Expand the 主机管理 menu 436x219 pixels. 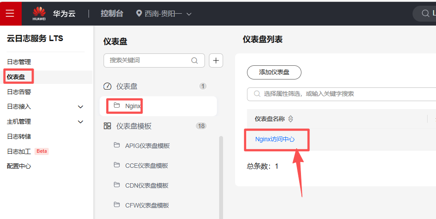[x=81, y=122]
